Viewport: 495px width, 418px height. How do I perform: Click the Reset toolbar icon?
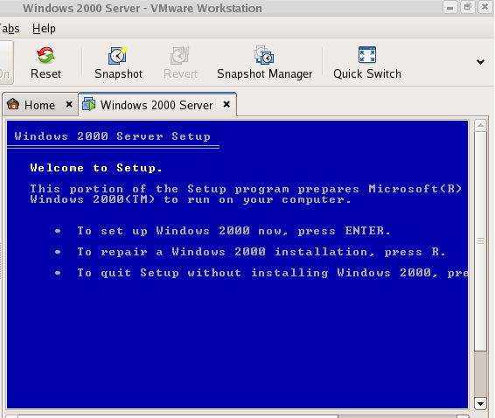tap(45, 55)
